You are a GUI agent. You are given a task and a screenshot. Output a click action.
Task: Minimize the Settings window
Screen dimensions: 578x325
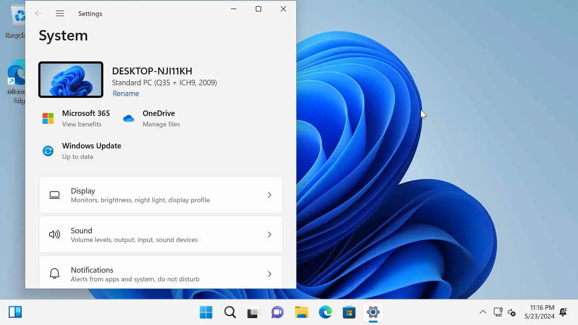pos(233,9)
